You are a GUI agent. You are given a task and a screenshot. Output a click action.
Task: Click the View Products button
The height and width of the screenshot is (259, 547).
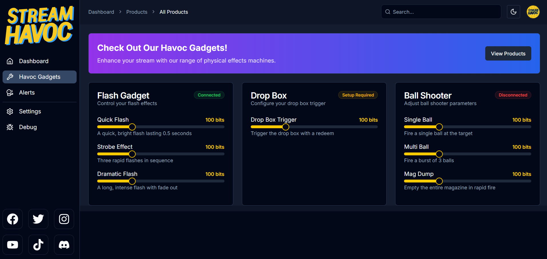508,53
